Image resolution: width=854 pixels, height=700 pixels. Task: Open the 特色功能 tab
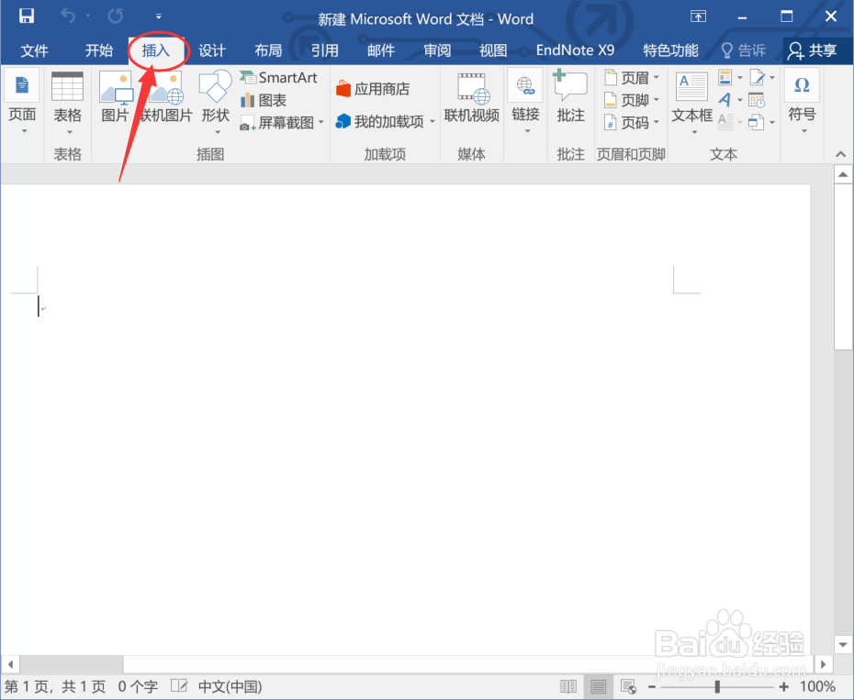click(x=670, y=50)
